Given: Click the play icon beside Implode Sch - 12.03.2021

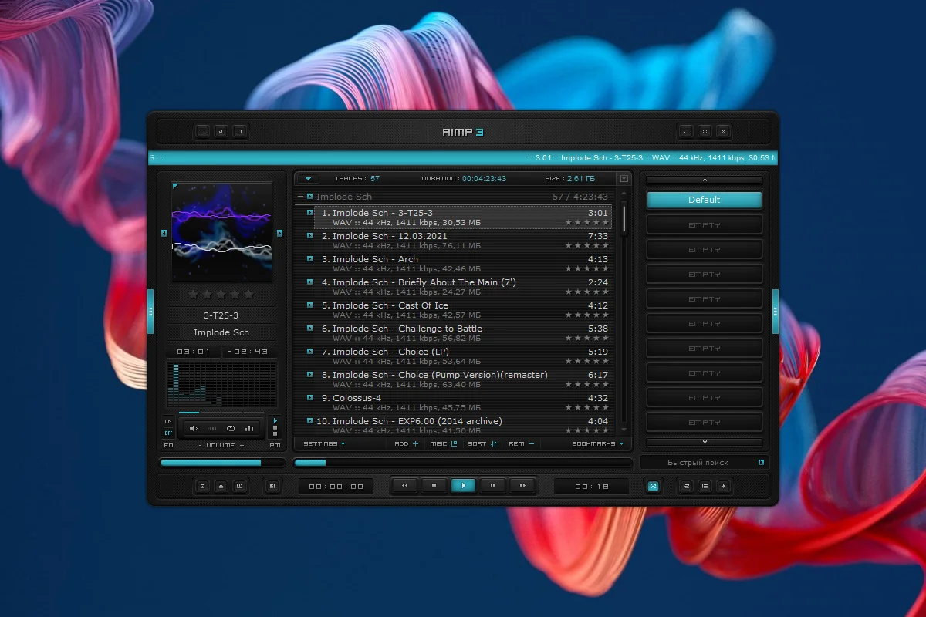Looking at the screenshot, I should [x=309, y=236].
